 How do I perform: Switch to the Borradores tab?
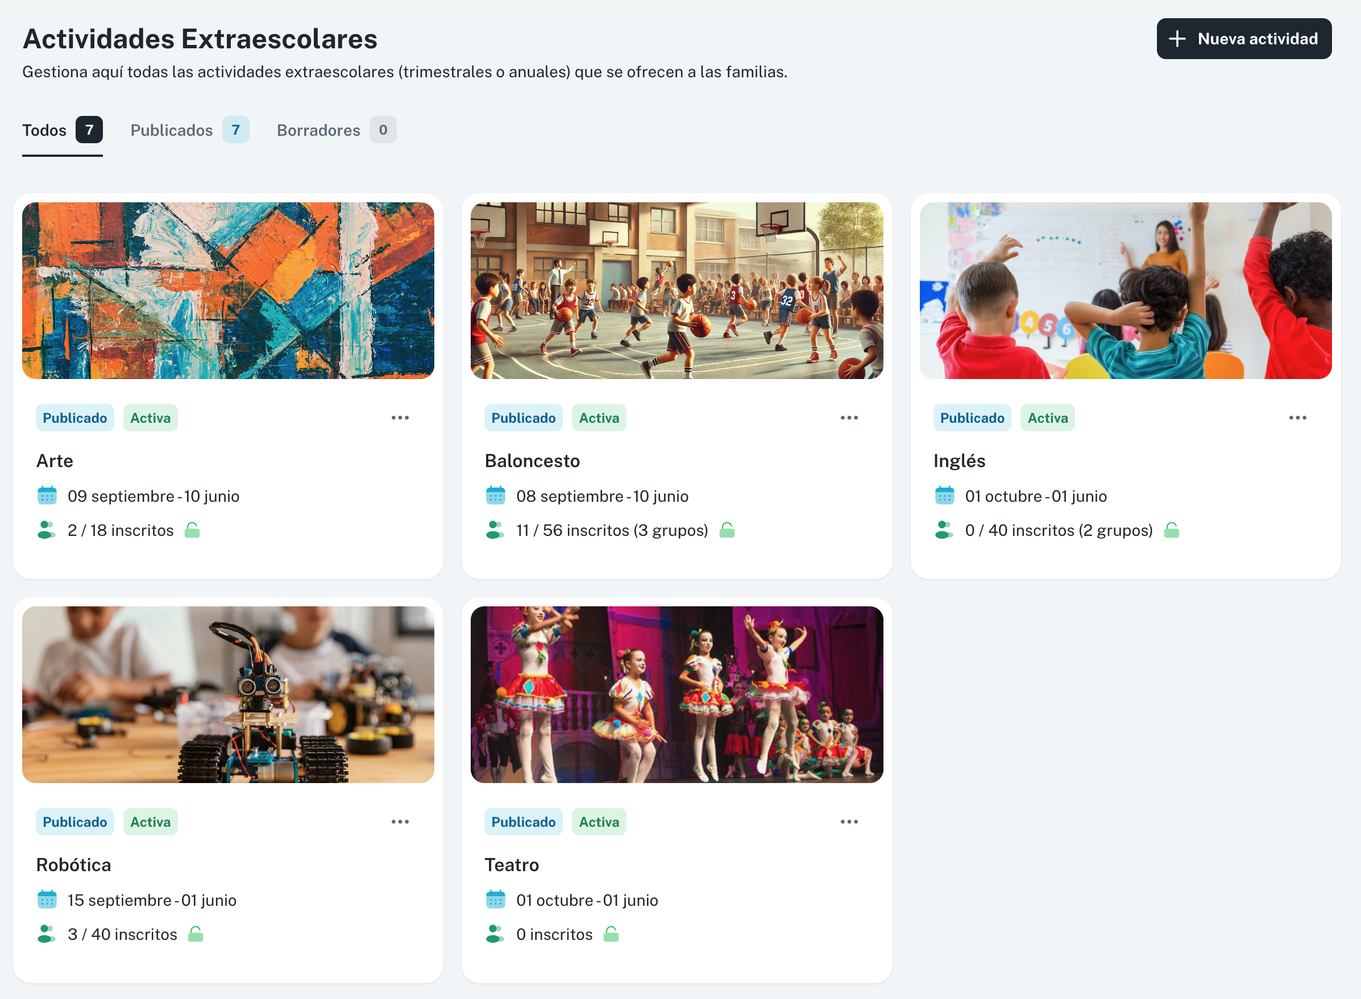coord(337,130)
